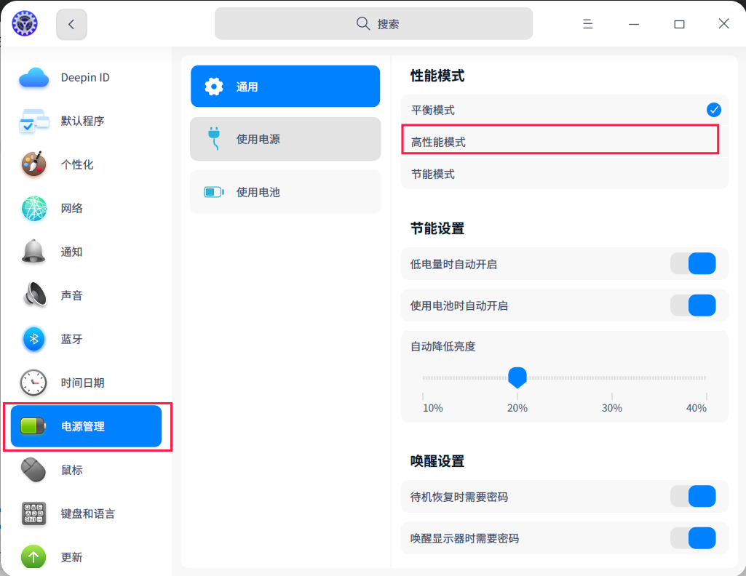Open 键盘和语言 settings
This screenshot has width=746, height=576.
click(33, 513)
